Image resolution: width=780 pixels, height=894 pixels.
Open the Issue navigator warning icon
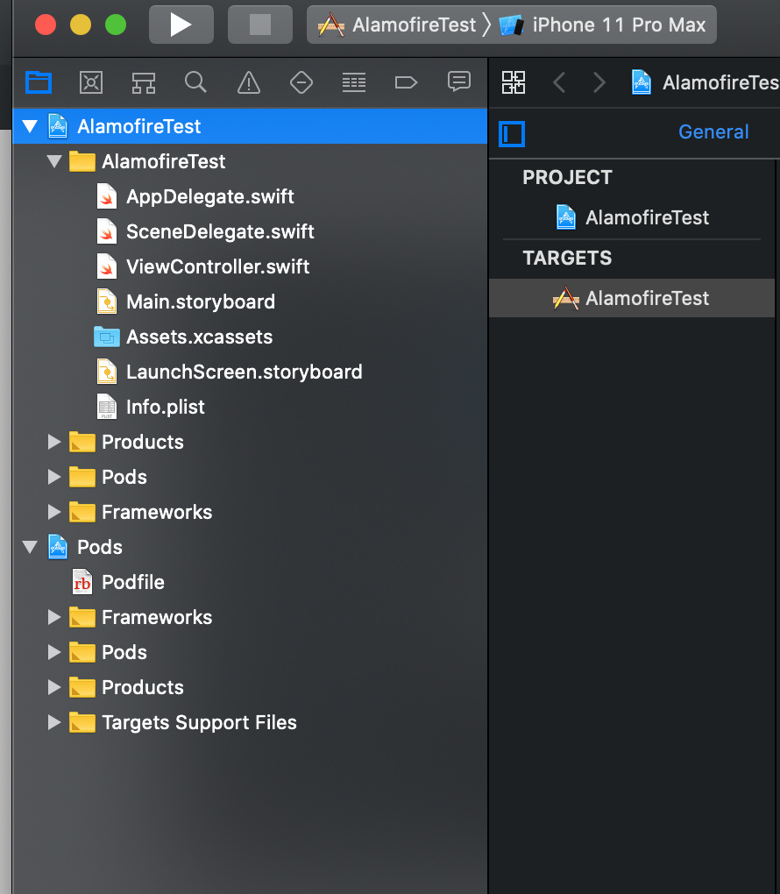[x=249, y=82]
